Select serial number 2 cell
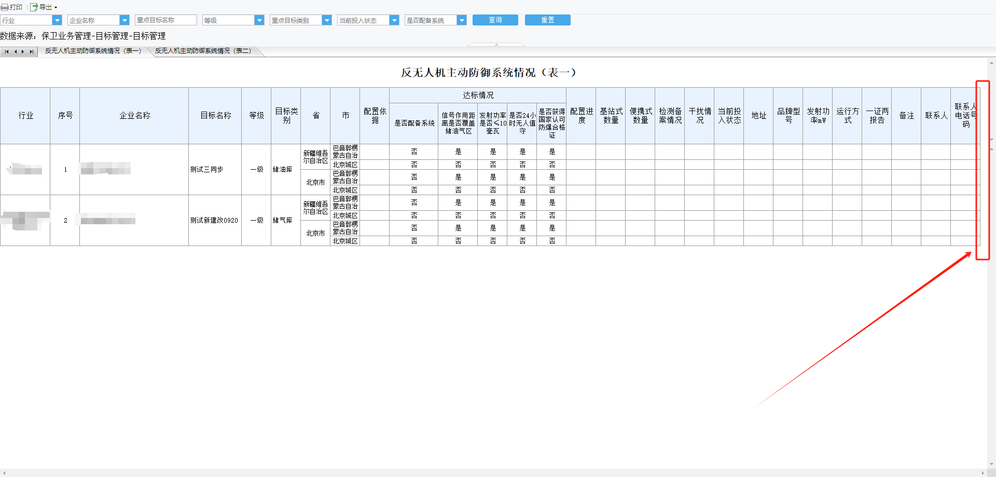The width and height of the screenshot is (996, 477). 65,221
